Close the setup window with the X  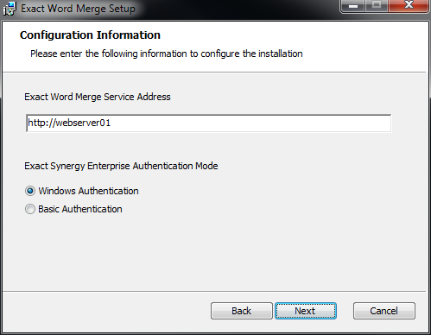[x=409, y=6]
